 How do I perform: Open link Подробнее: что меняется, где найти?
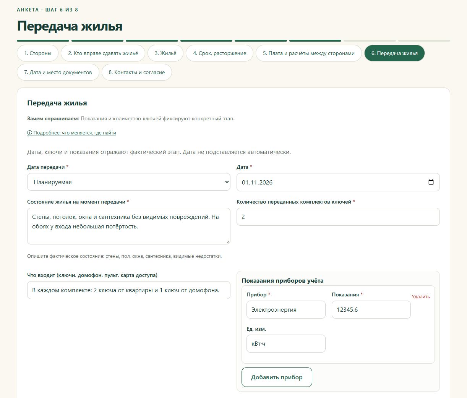pyautogui.click(x=71, y=133)
